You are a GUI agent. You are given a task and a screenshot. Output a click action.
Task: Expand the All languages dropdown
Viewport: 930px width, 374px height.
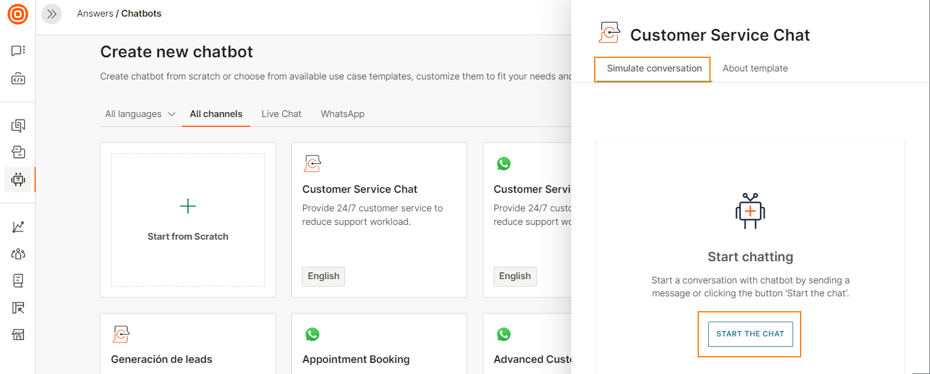tap(139, 113)
